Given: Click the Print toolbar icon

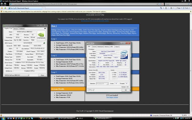Looking at the screenshot, I should 171,8.
